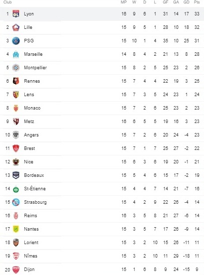The image size is (204, 275).
Task: Click the Pts column header
Action: point(197,2)
